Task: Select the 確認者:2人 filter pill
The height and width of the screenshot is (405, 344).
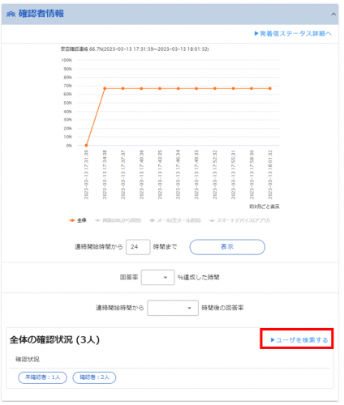Action: [94, 377]
